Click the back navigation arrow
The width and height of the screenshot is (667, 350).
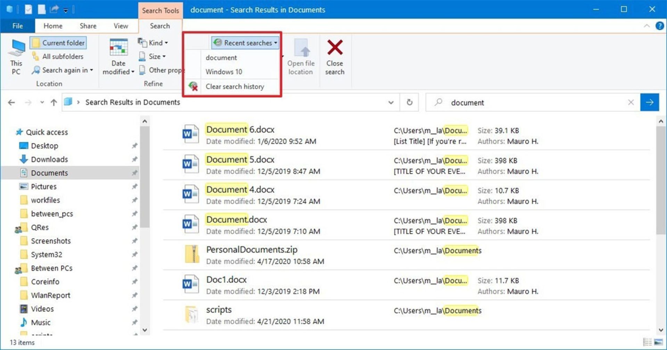[x=11, y=102]
